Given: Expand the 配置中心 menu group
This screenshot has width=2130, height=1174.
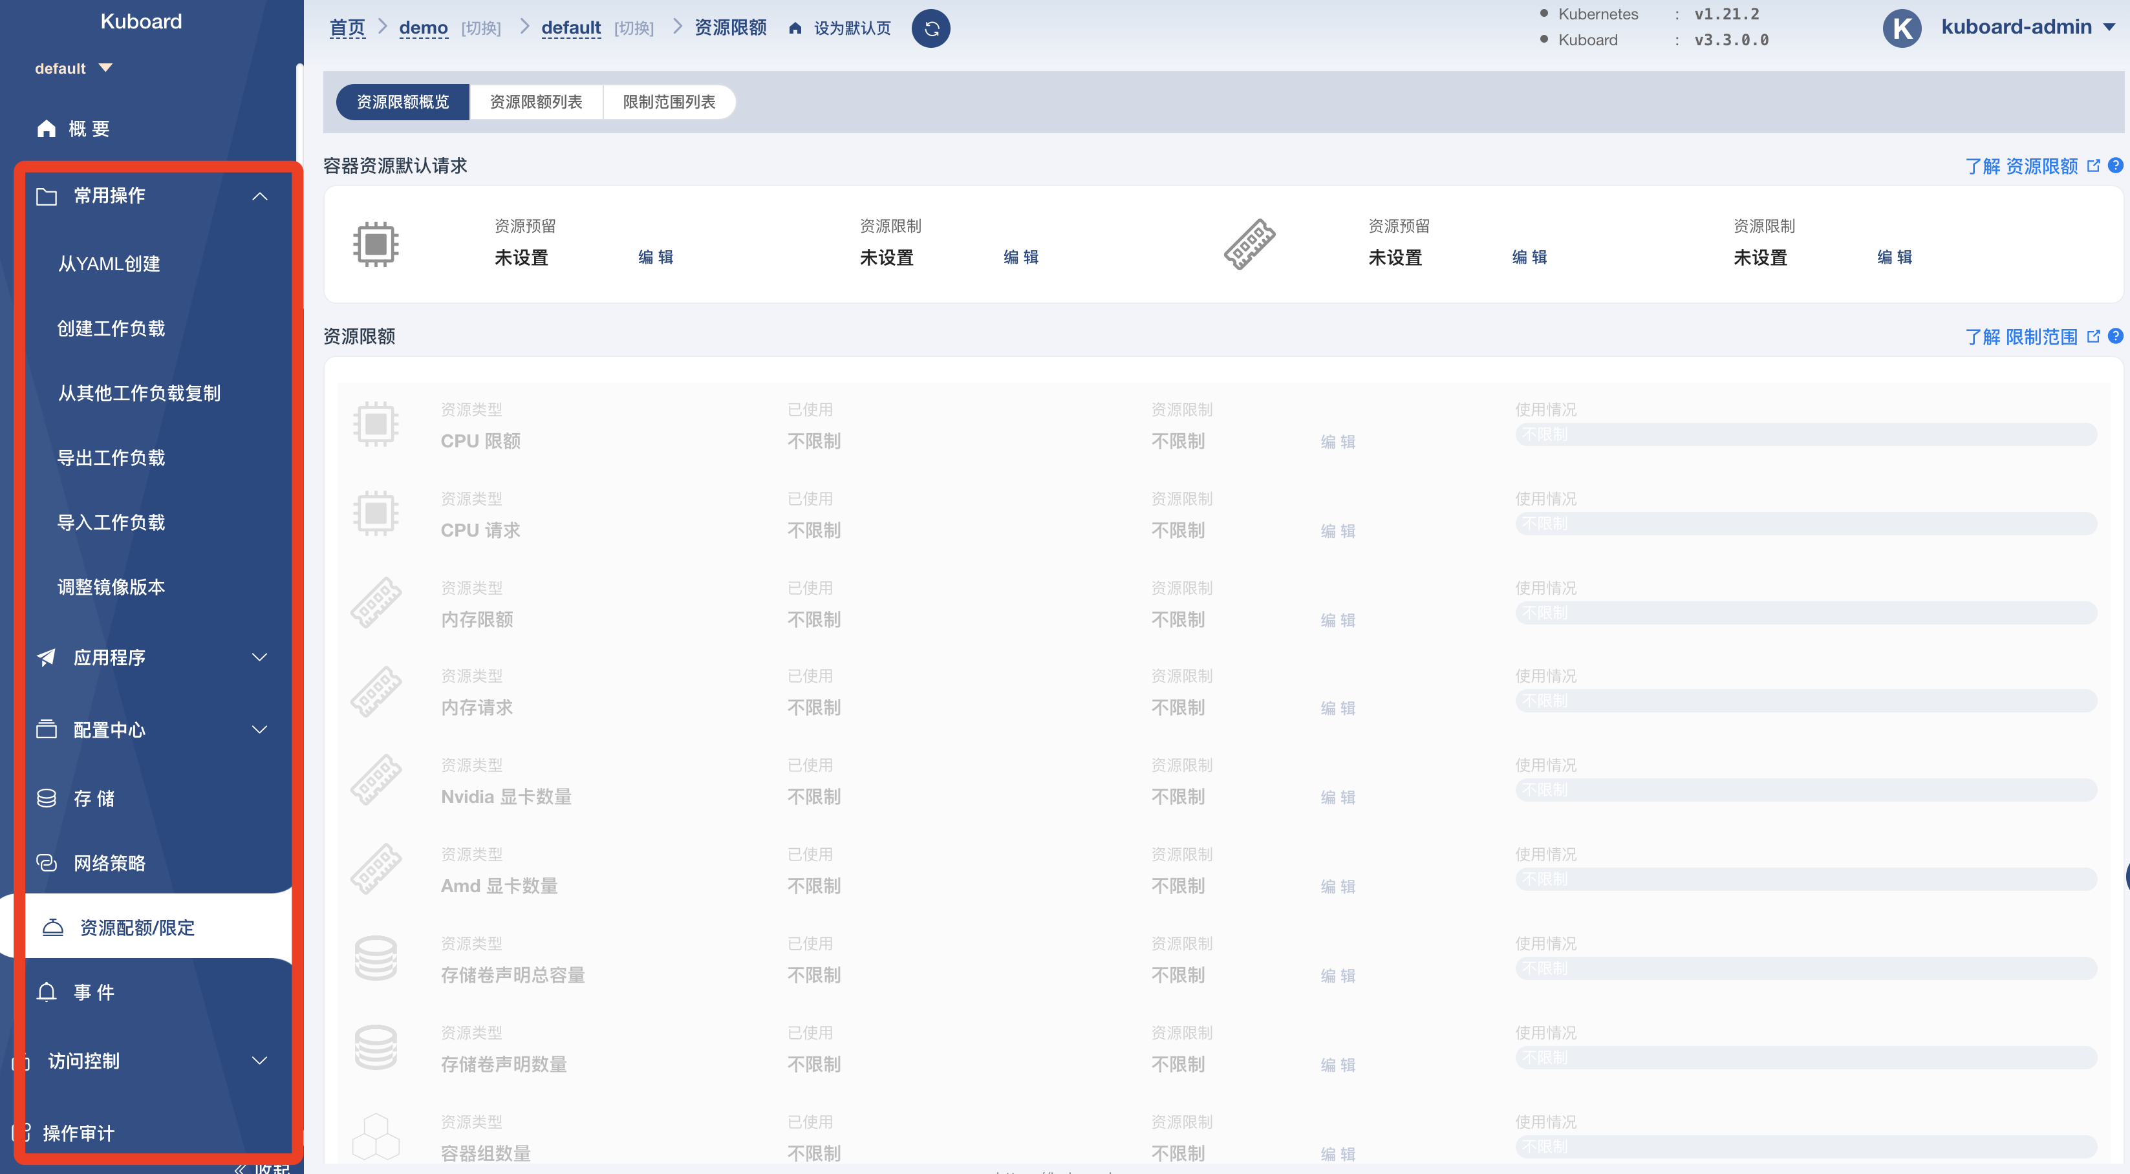Looking at the screenshot, I should point(260,729).
